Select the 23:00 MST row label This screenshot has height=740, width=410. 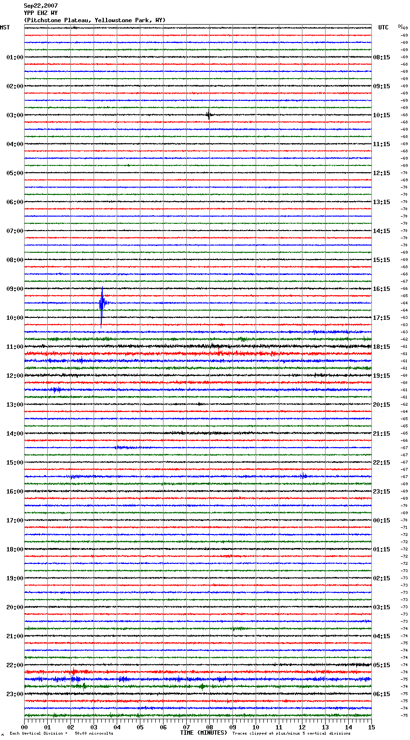[15, 694]
